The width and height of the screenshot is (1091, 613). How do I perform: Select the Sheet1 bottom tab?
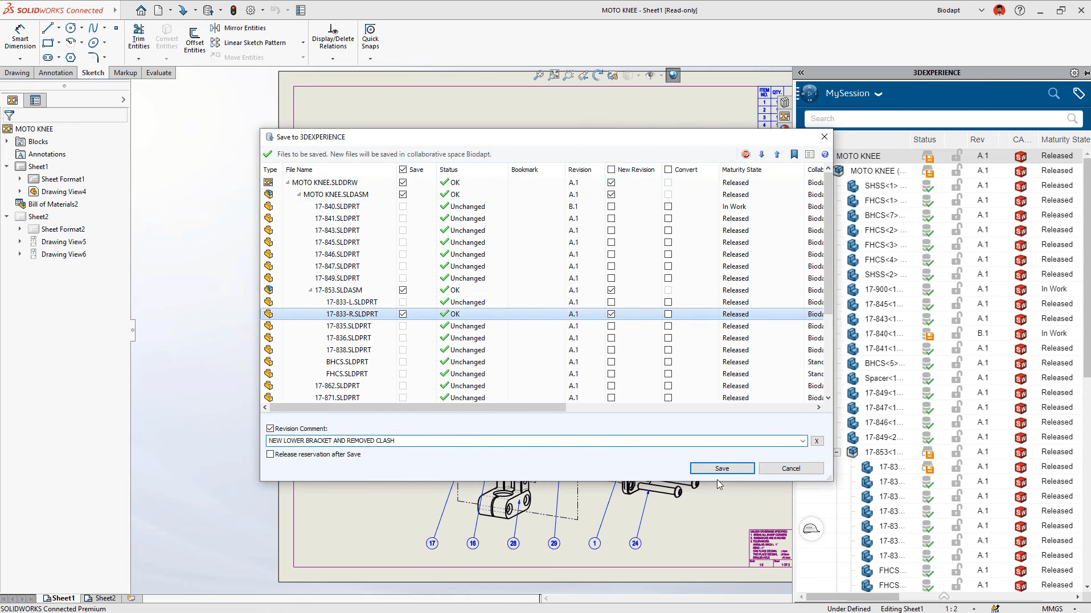pos(59,598)
